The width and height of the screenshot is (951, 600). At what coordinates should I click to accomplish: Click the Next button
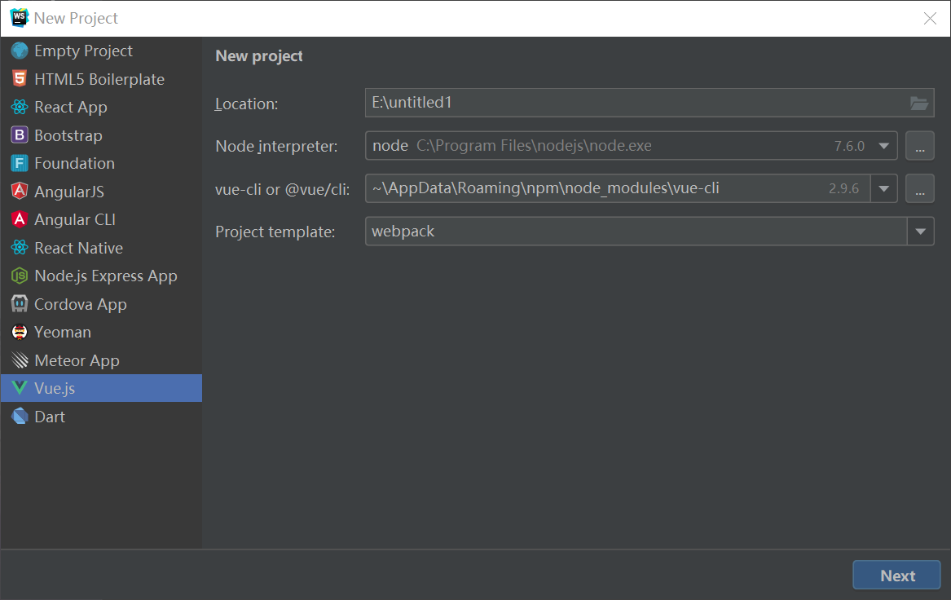(896, 575)
